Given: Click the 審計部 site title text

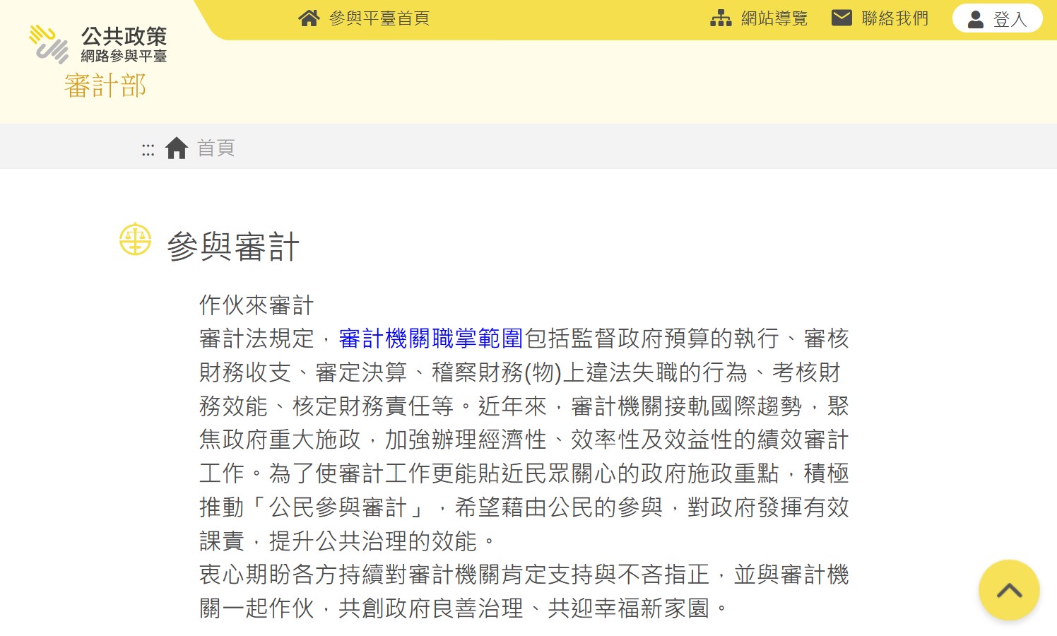Looking at the screenshot, I should tap(105, 86).
